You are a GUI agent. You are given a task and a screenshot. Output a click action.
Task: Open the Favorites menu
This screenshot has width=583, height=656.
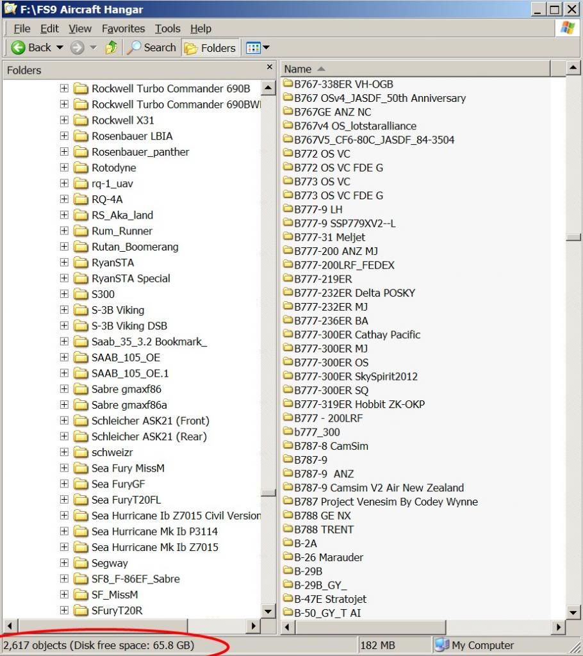[123, 29]
